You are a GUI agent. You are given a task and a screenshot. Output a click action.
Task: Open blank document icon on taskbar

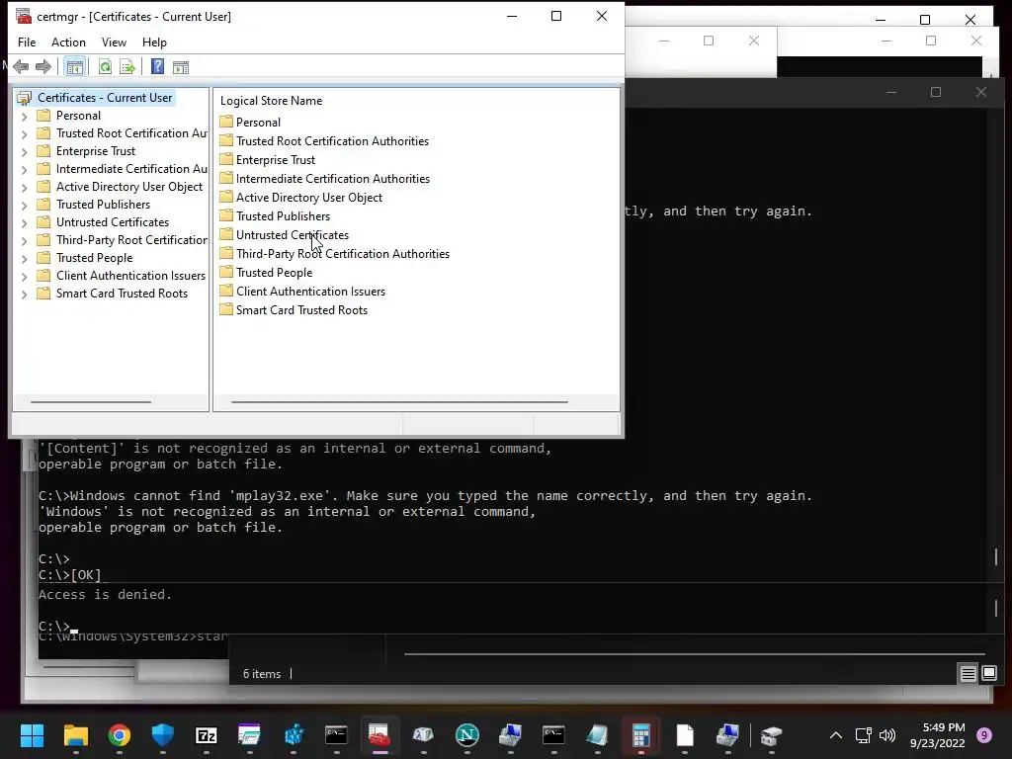[x=684, y=735]
